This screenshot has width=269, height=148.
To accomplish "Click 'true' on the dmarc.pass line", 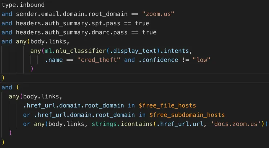I will click(x=149, y=32).
